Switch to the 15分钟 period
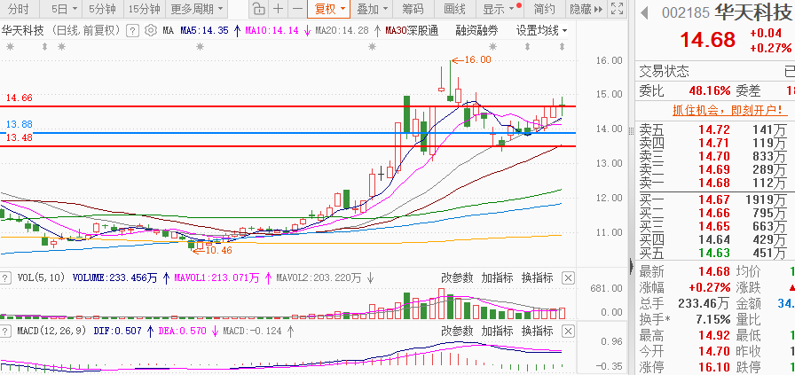The width and height of the screenshot is (795, 375). coord(144,9)
